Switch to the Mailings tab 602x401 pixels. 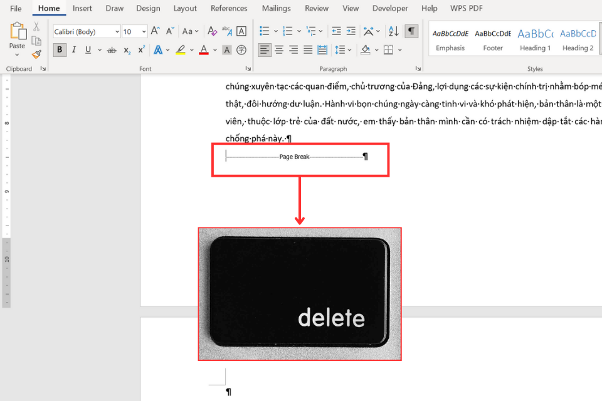[276, 8]
